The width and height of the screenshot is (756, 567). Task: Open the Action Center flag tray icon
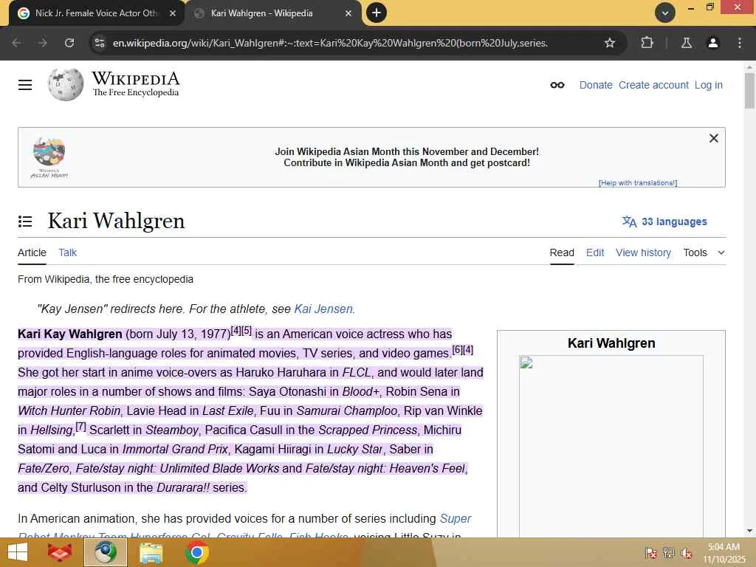coord(650,552)
